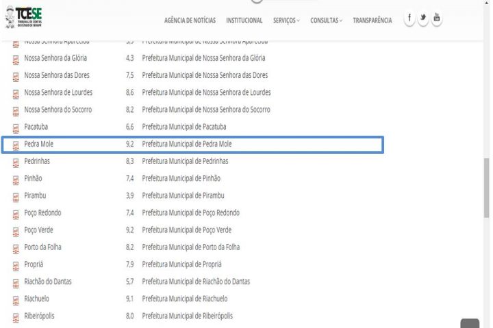Download PDF icon next to Pirambu
Screen dimensions: 493x328
pos(15,197)
